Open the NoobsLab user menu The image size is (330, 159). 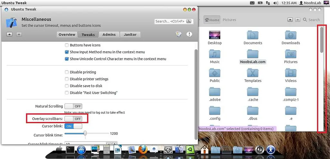310,3
